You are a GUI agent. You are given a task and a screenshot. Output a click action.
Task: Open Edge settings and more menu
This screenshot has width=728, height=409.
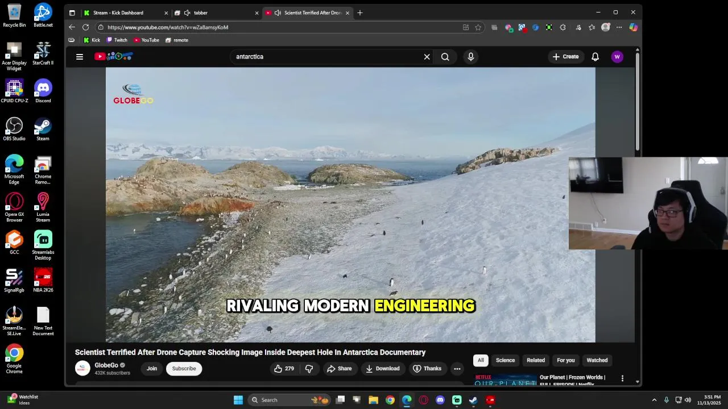point(619,27)
